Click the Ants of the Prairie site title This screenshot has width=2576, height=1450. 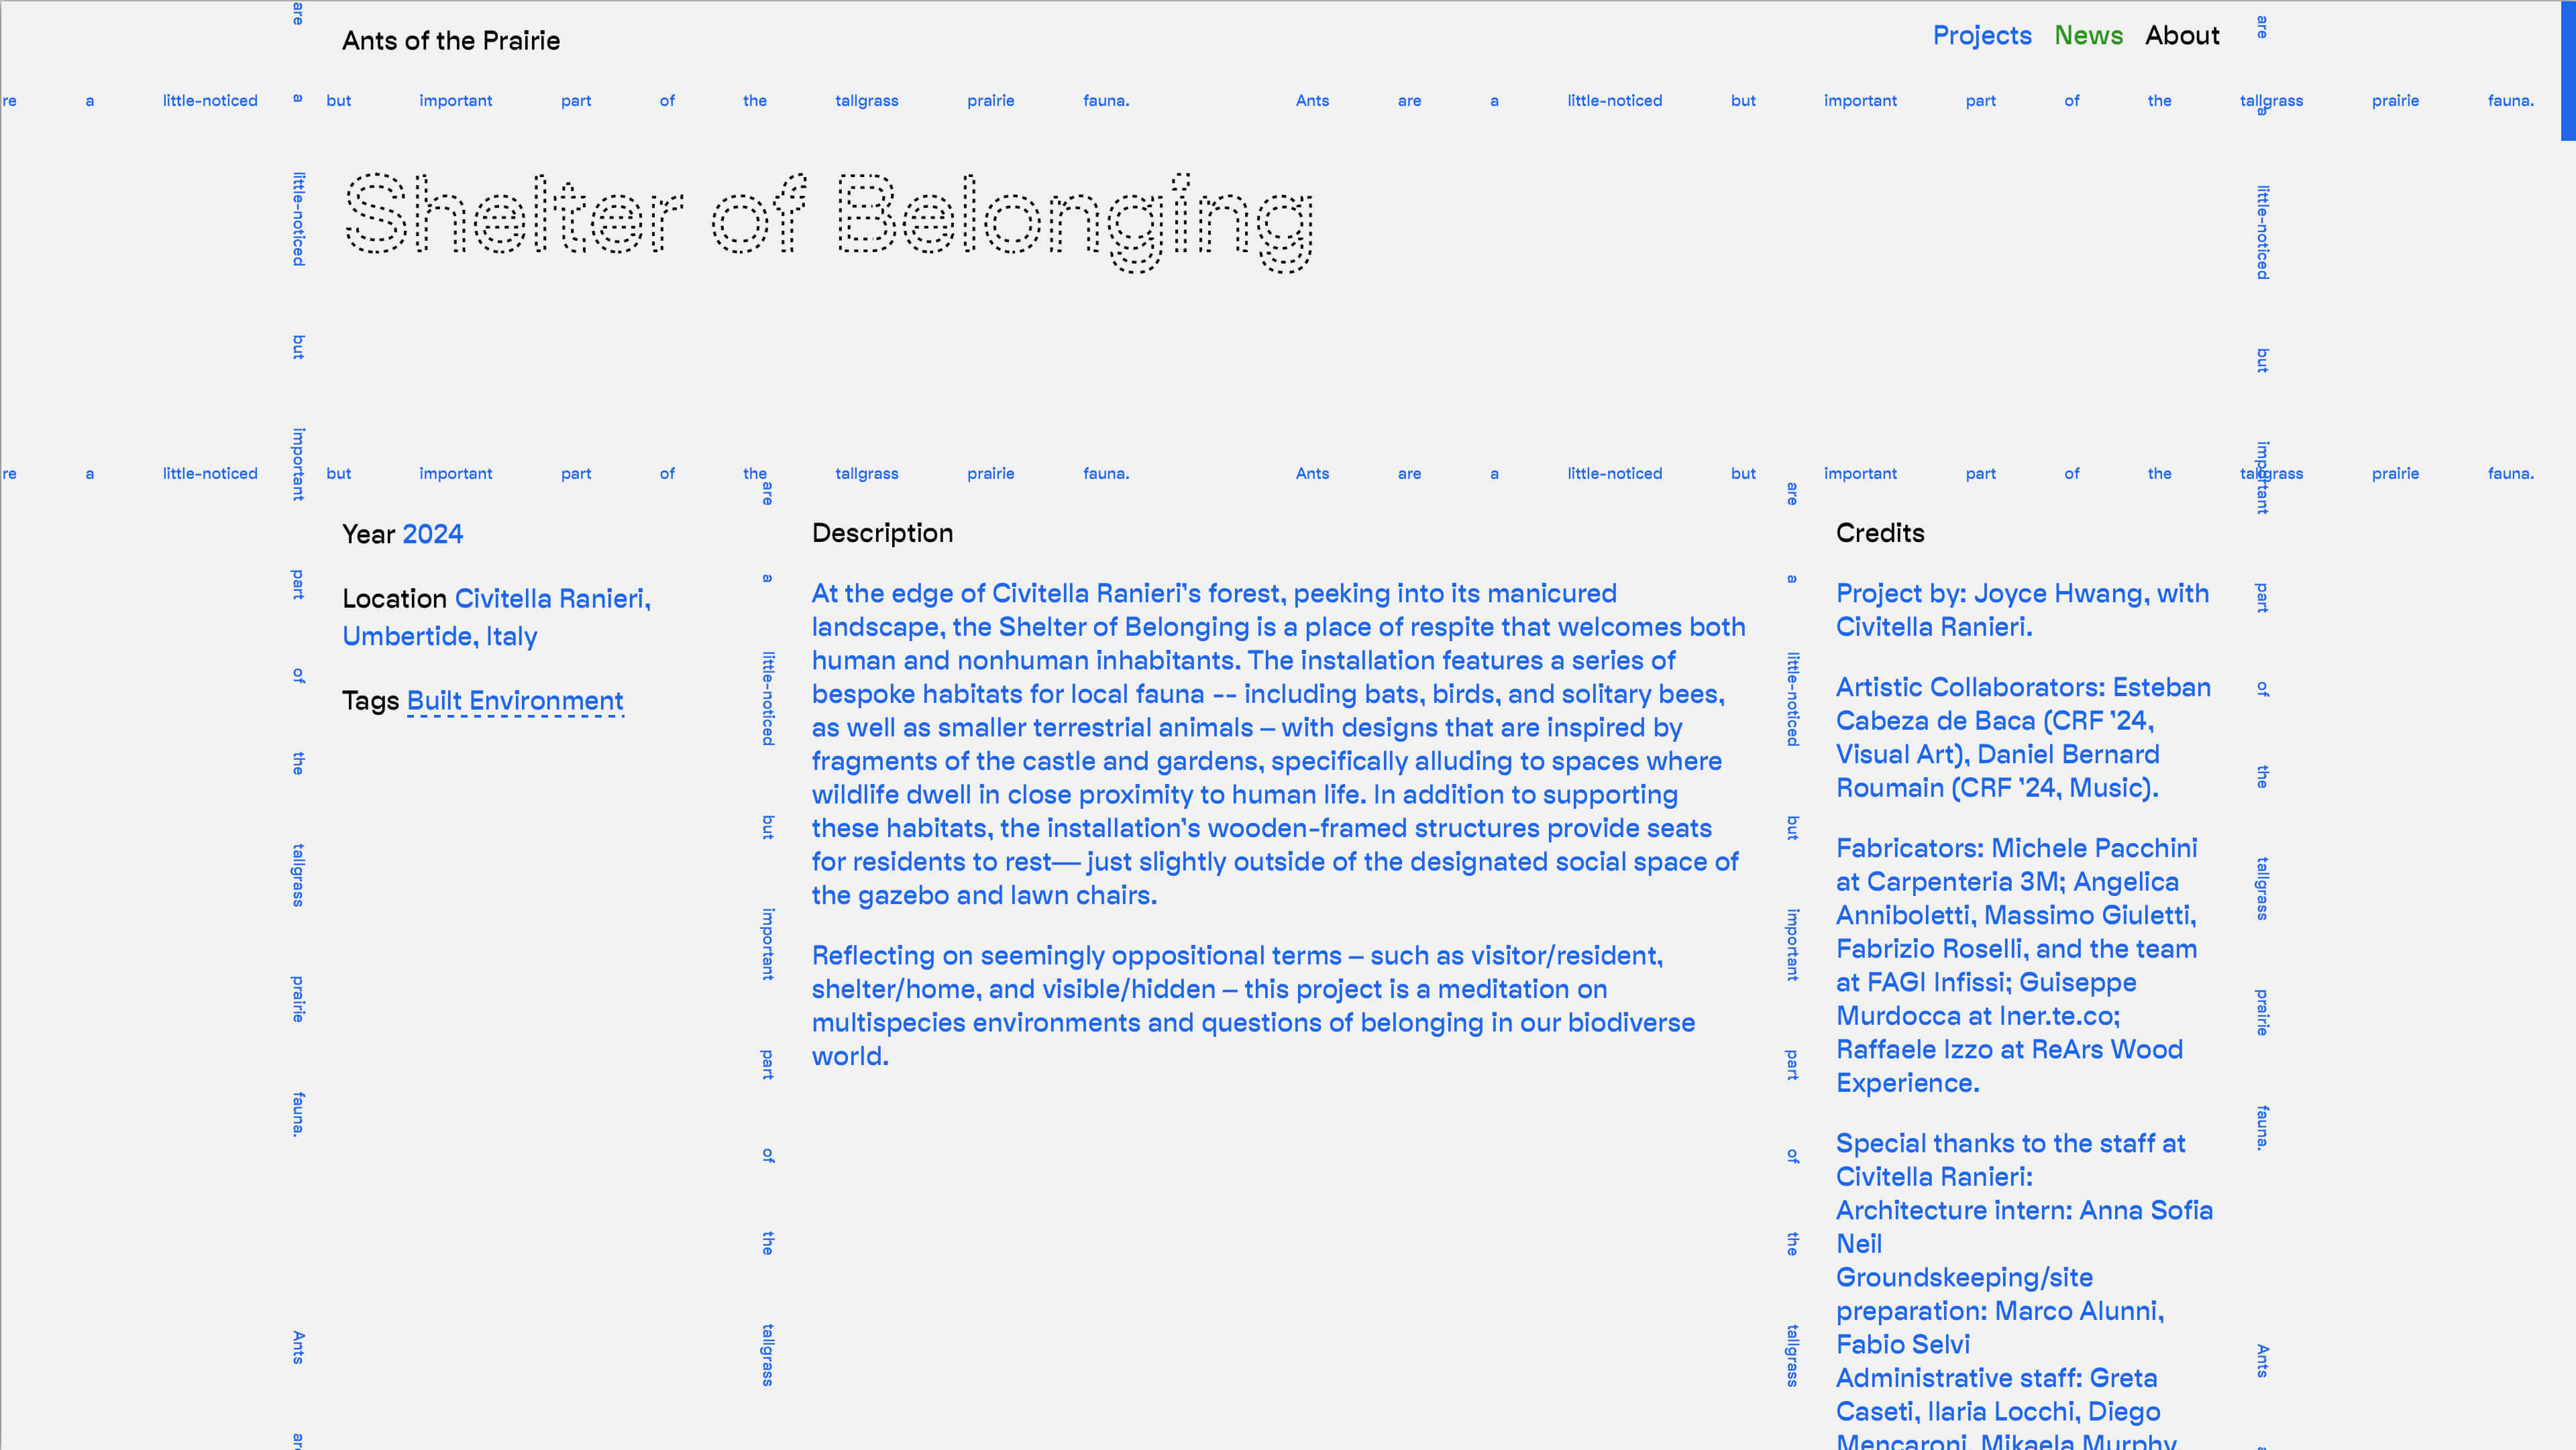pos(450,41)
